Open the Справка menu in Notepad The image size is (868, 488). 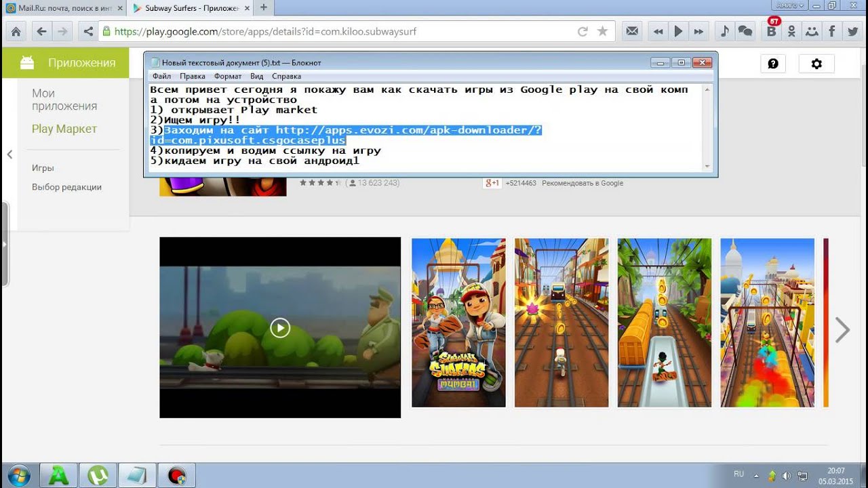286,77
